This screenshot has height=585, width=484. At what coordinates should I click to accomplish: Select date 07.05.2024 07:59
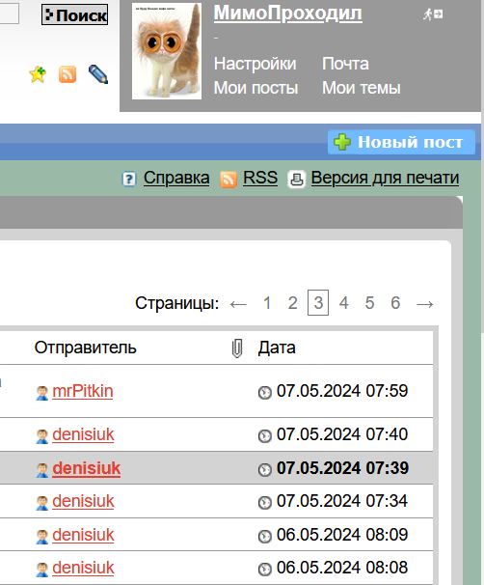[342, 391]
